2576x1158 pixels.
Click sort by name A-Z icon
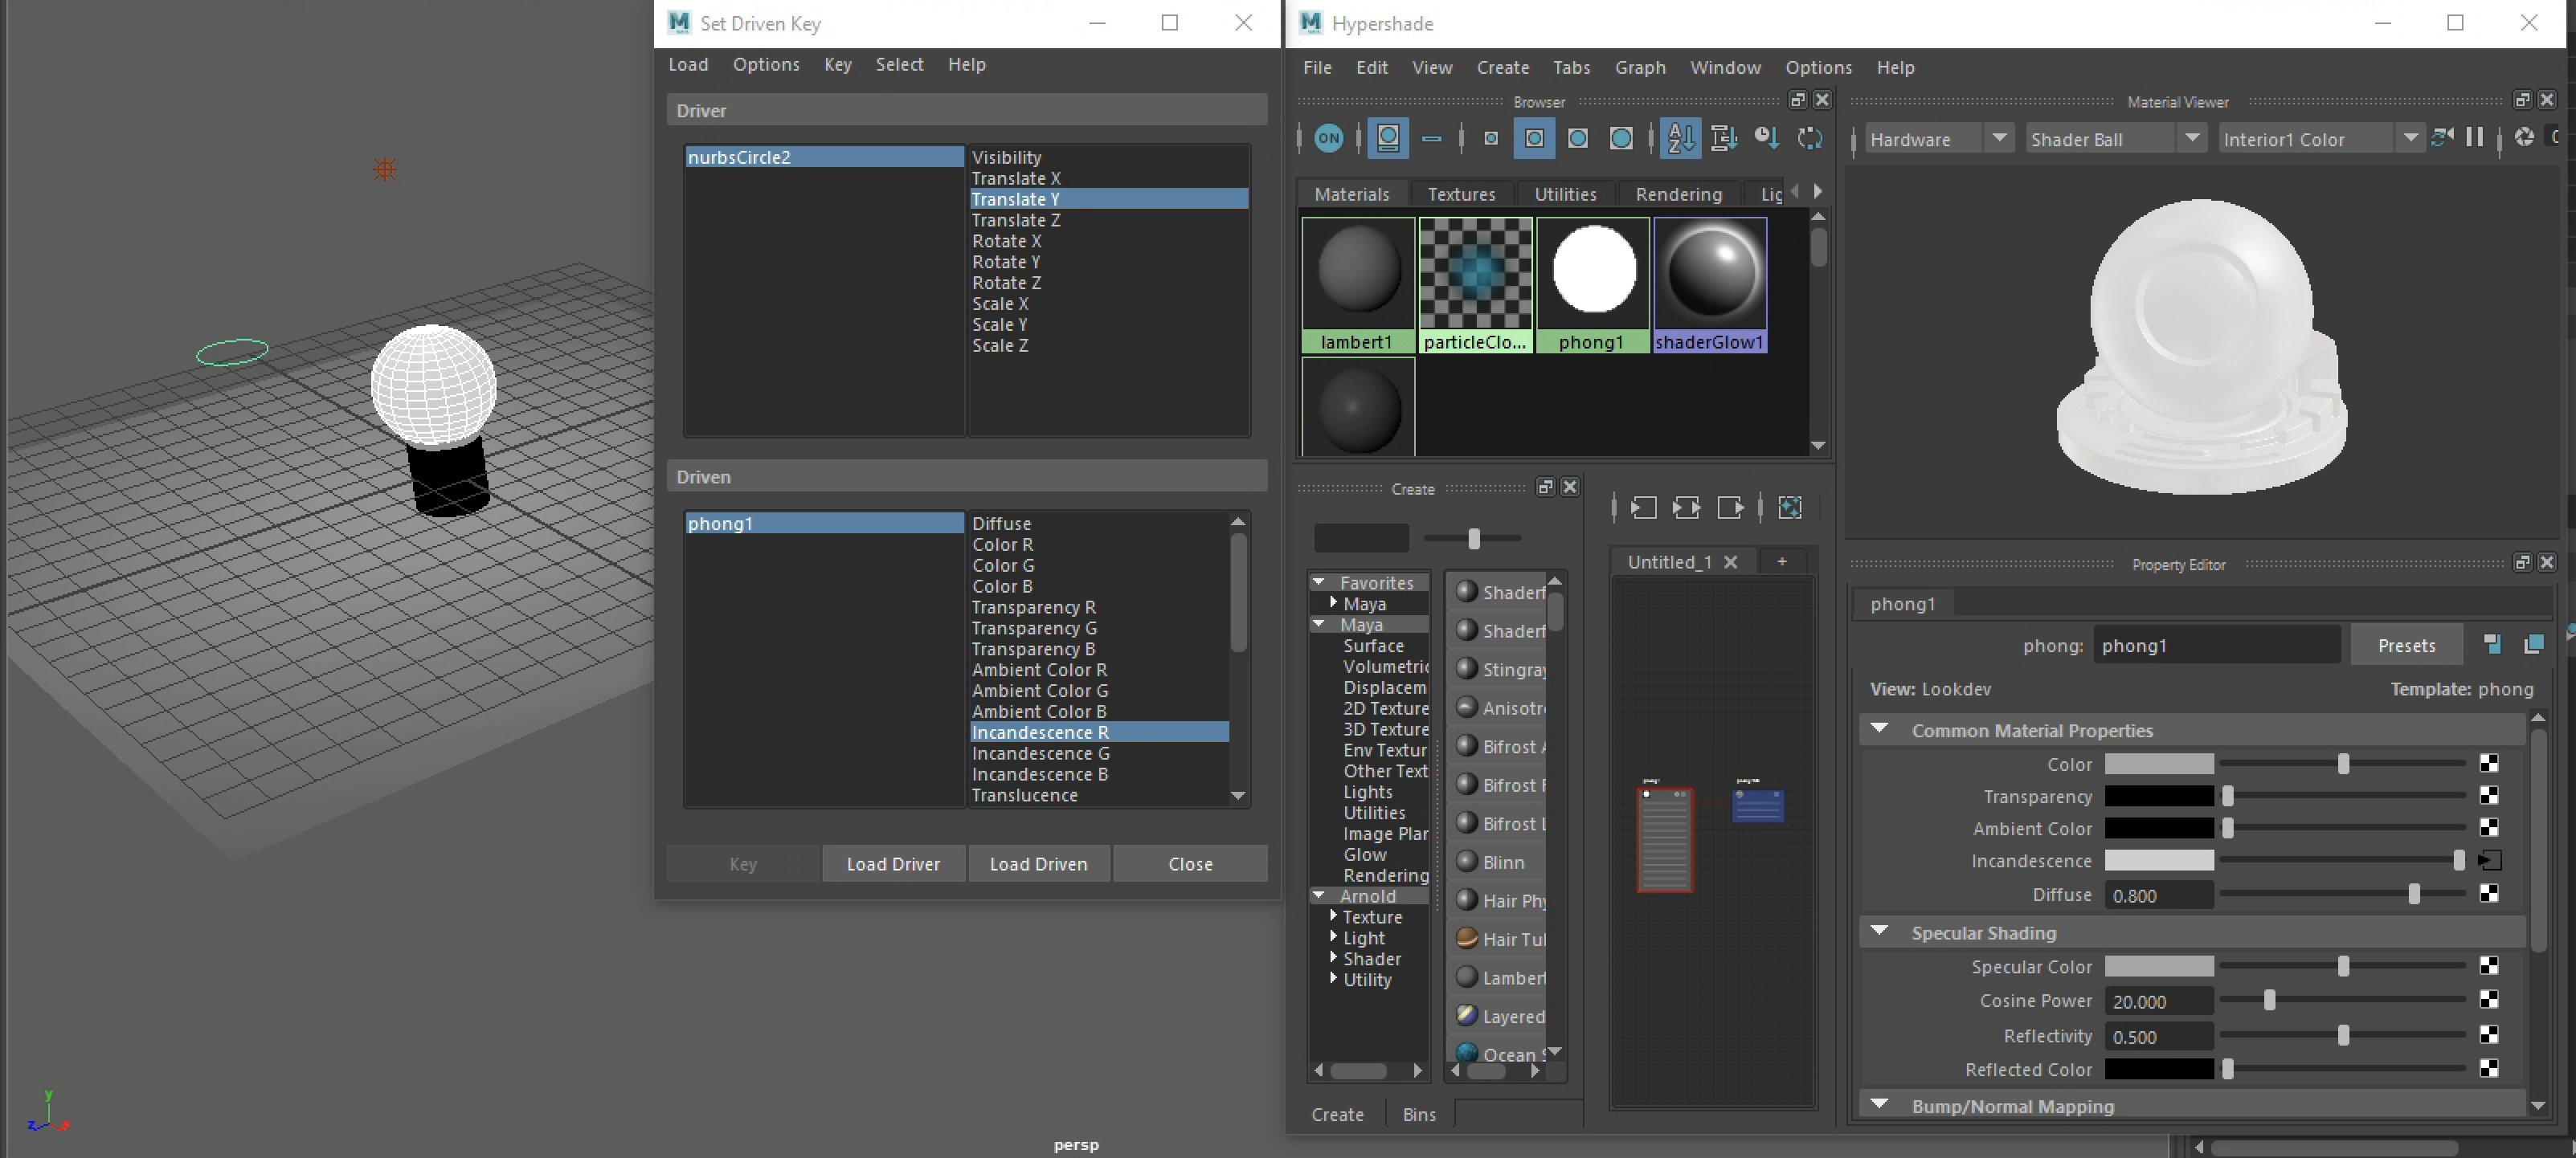[x=1680, y=139]
